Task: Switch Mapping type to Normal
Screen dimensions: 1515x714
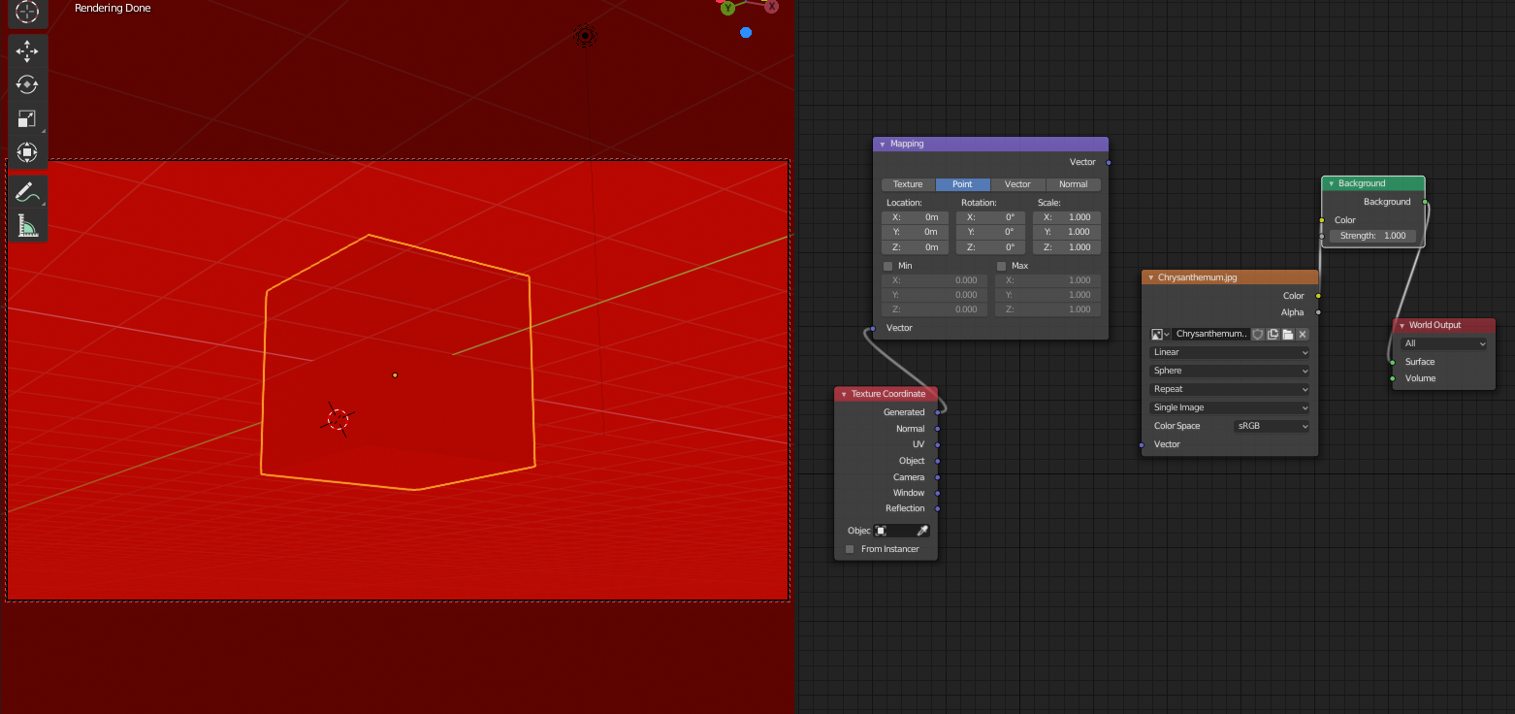Action: pyautogui.click(x=1073, y=184)
